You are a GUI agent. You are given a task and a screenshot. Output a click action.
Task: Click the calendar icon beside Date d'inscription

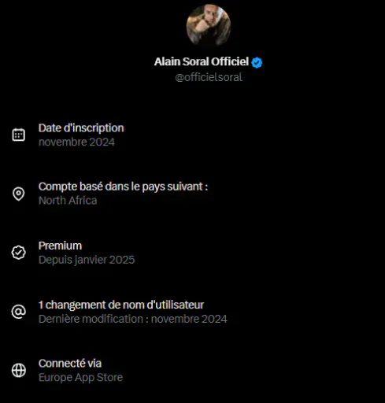(x=19, y=135)
